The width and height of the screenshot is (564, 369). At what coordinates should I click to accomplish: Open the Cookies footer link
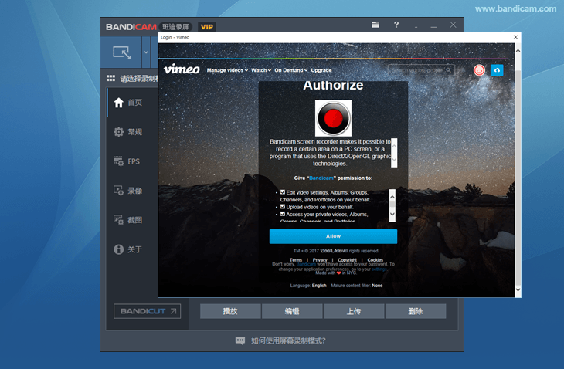[375, 260]
